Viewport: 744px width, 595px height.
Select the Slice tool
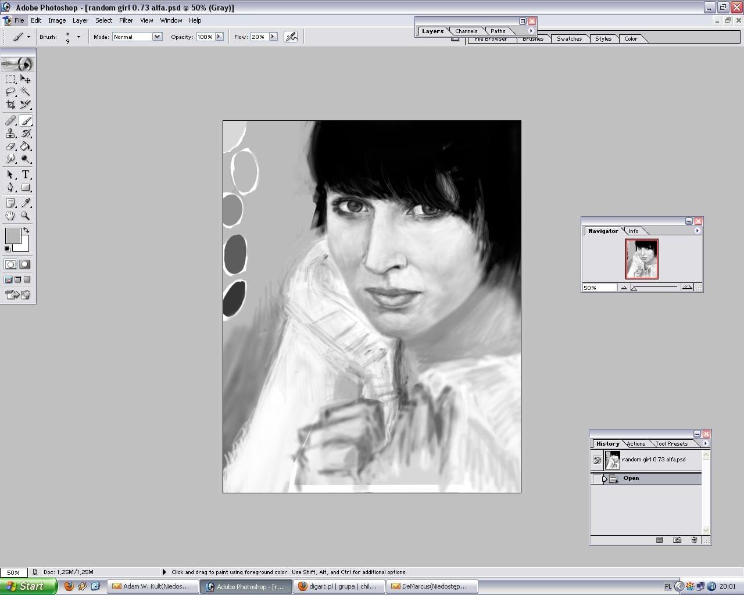pos(26,105)
